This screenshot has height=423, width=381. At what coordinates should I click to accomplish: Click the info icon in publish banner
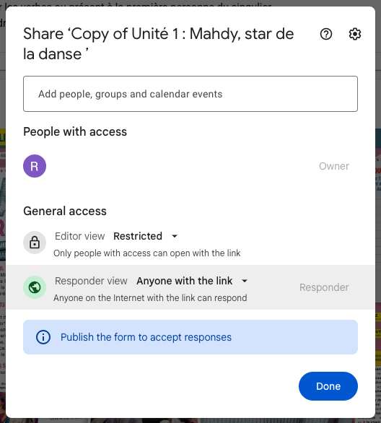(43, 337)
